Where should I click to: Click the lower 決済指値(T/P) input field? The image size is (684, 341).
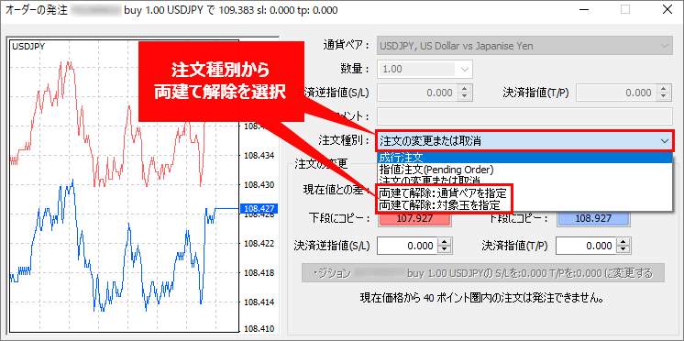click(x=586, y=246)
